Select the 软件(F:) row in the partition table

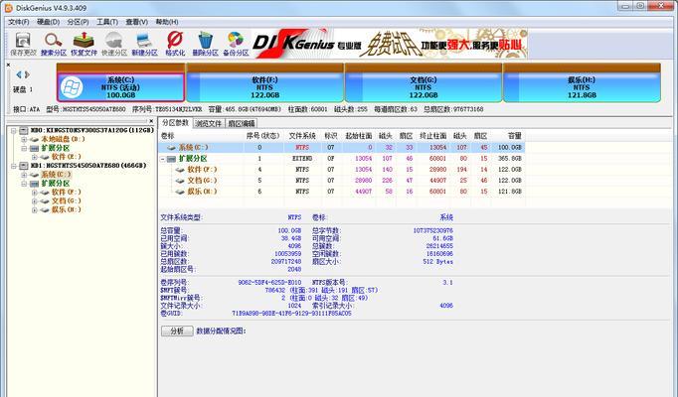tap(342, 170)
